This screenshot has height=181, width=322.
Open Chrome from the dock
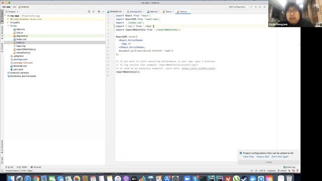pos(36,178)
